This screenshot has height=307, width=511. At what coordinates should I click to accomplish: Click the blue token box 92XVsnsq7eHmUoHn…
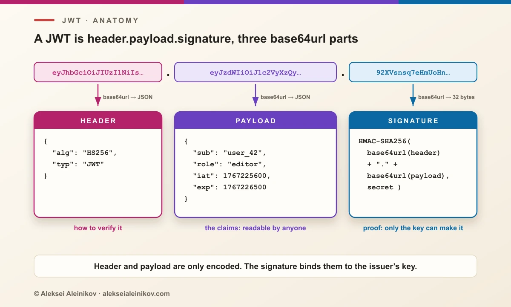[x=413, y=72]
